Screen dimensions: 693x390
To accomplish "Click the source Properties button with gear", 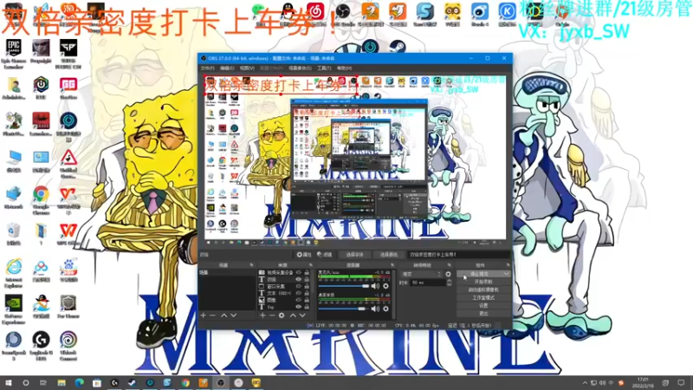I will 304,255.
